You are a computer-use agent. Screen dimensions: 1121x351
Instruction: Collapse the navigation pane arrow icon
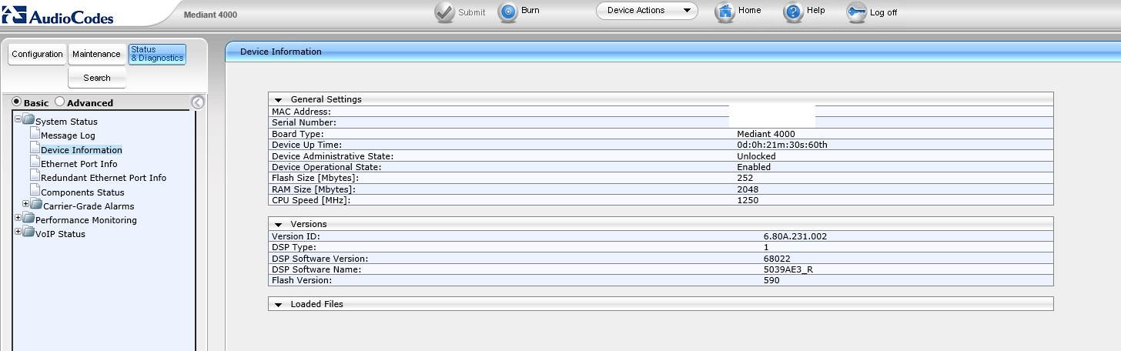tap(198, 102)
